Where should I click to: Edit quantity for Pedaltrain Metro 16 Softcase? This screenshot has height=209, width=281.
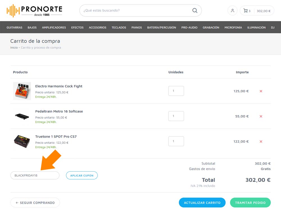(x=176, y=116)
